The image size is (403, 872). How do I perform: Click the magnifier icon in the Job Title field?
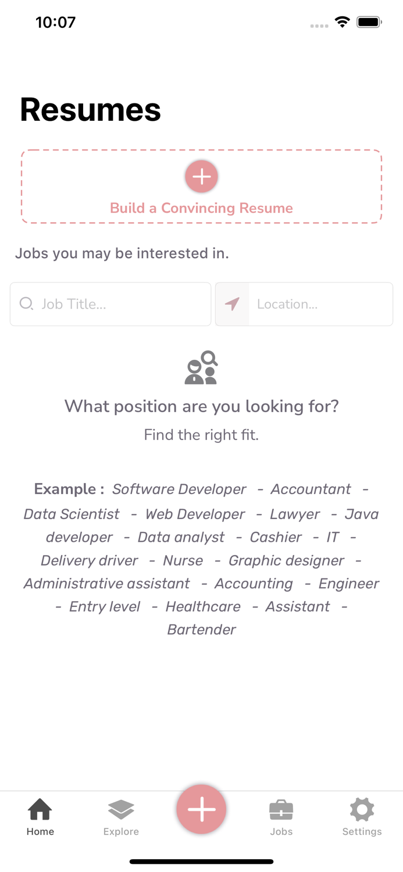[x=27, y=304]
